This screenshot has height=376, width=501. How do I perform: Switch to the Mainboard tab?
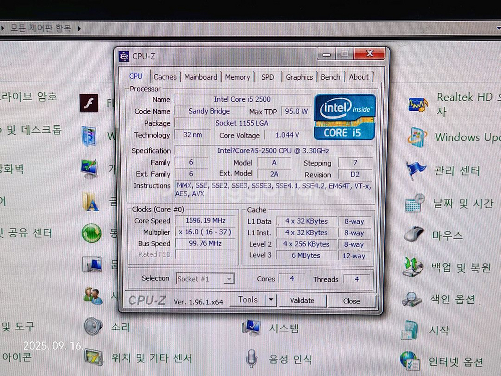tap(200, 77)
